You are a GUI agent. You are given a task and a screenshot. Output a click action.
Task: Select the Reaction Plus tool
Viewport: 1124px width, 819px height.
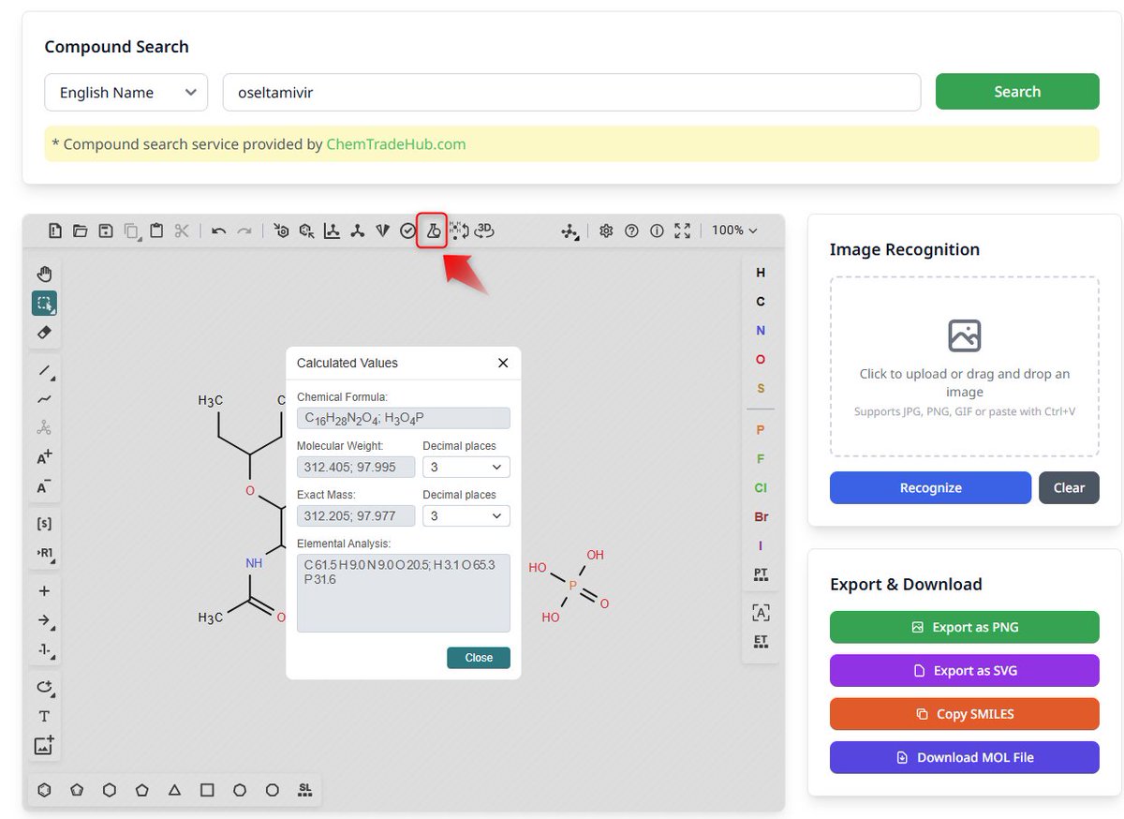44,591
